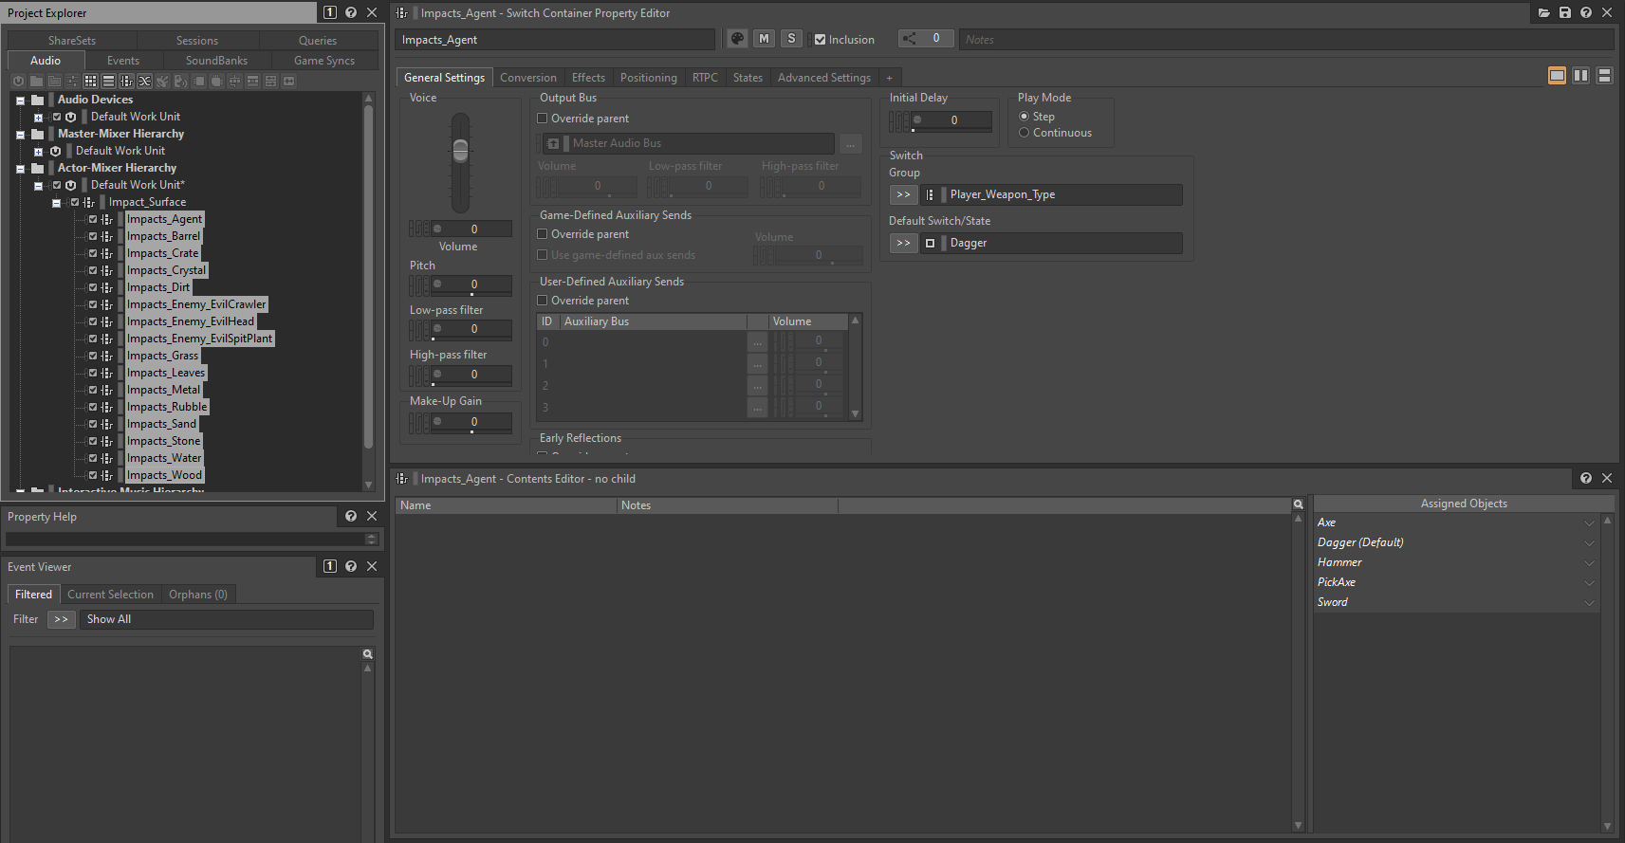The height and width of the screenshot is (843, 1625).
Task: Click the Sequence Container icon in explorer toolbar
Action: tap(108, 81)
